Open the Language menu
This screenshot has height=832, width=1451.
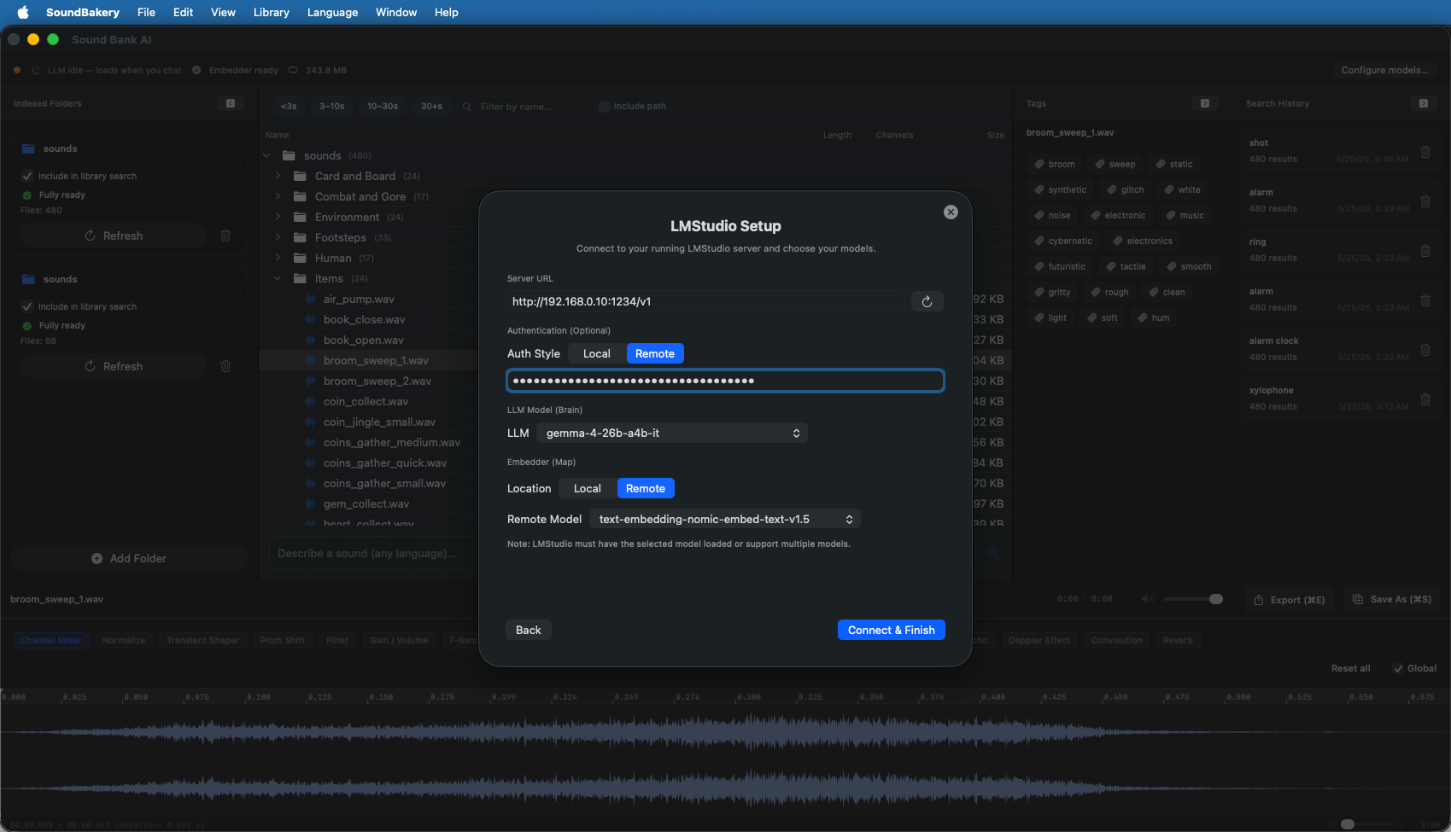pyautogui.click(x=332, y=12)
